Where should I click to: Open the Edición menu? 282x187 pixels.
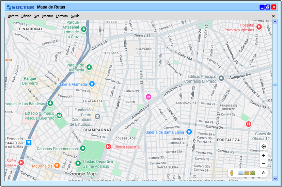coord(26,16)
